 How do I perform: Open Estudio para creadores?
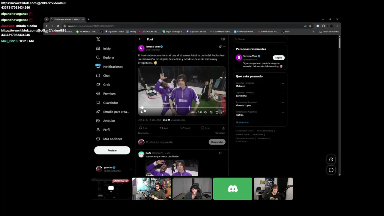pos(112,112)
